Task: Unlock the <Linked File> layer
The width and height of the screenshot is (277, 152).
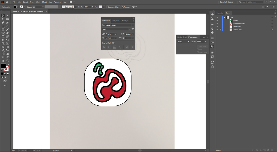Action: (x=221, y=30)
